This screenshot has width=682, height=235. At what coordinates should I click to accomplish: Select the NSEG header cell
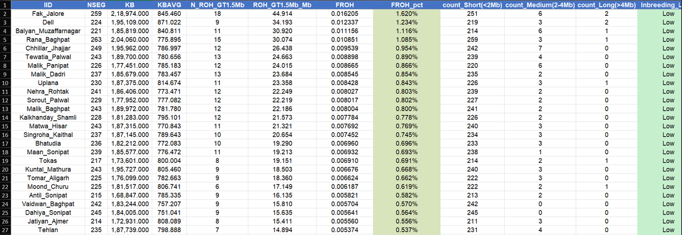point(95,5)
